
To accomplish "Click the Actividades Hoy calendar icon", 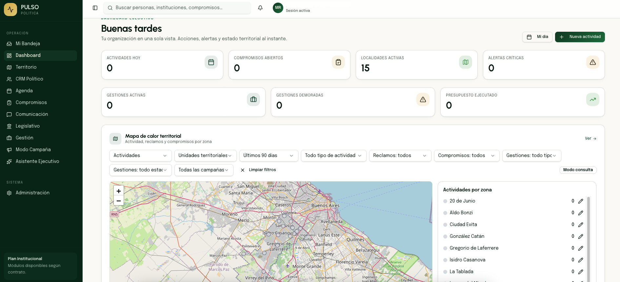I will tap(211, 62).
